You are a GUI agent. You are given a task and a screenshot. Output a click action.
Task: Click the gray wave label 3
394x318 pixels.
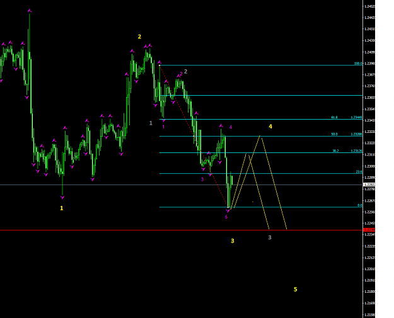tap(270, 237)
